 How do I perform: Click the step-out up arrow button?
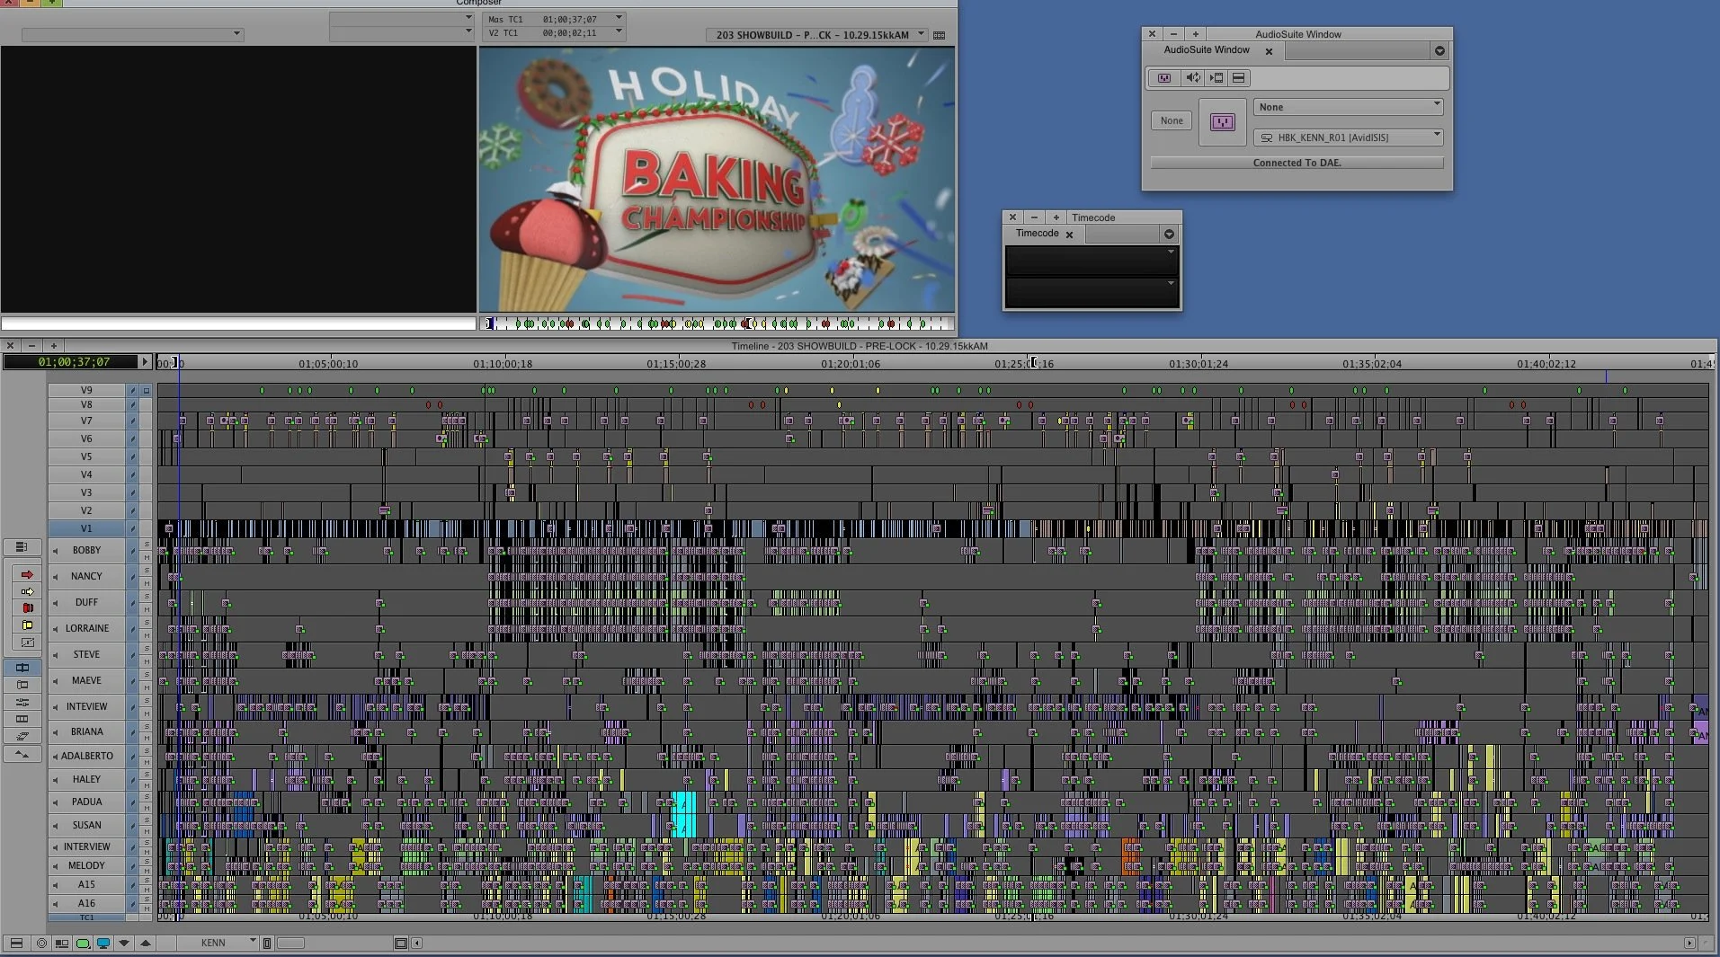pyautogui.click(x=145, y=943)
